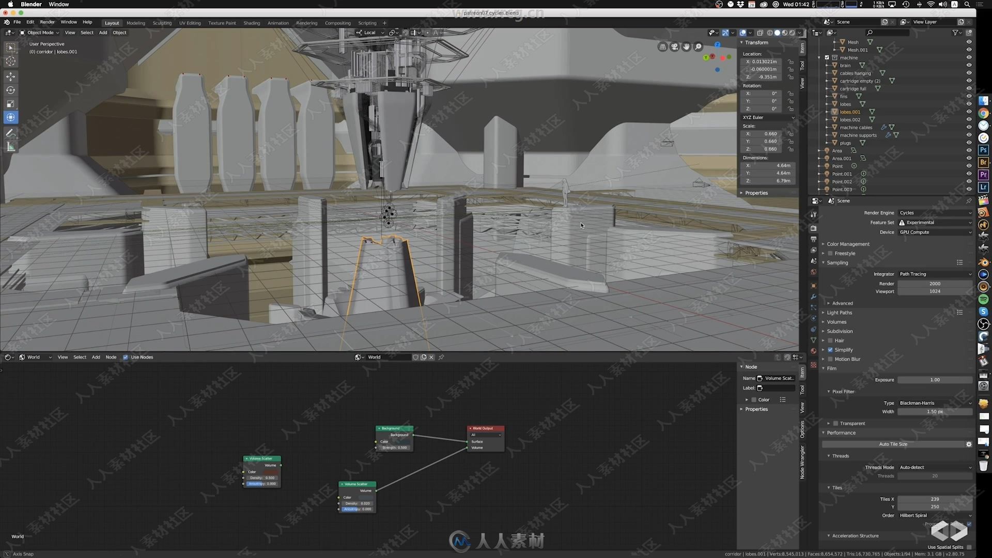Viewport: 992px width, 558px height.
Task: Pin the World node tree
Action: tap(441, 357)
